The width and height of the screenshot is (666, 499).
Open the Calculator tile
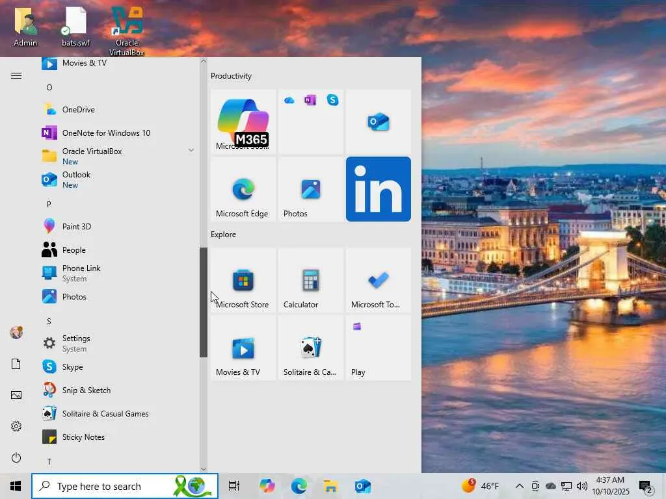[310, 281]
